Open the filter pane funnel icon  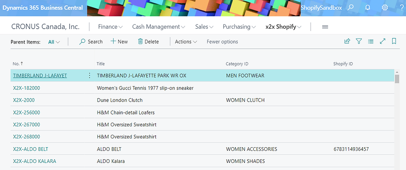pos(359,41)
